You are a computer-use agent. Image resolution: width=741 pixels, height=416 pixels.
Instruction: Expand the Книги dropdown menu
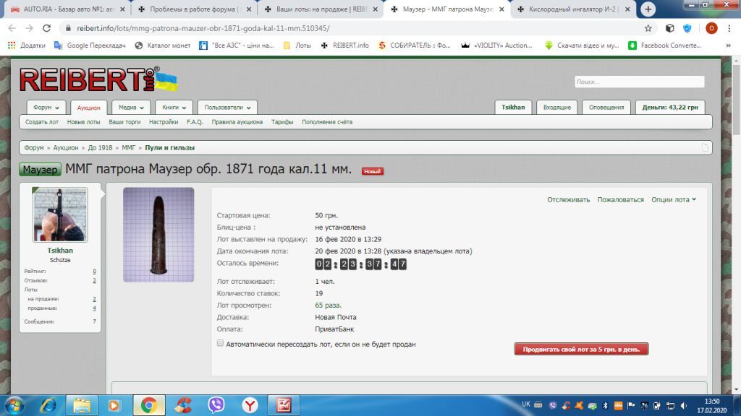pos(174,108)
